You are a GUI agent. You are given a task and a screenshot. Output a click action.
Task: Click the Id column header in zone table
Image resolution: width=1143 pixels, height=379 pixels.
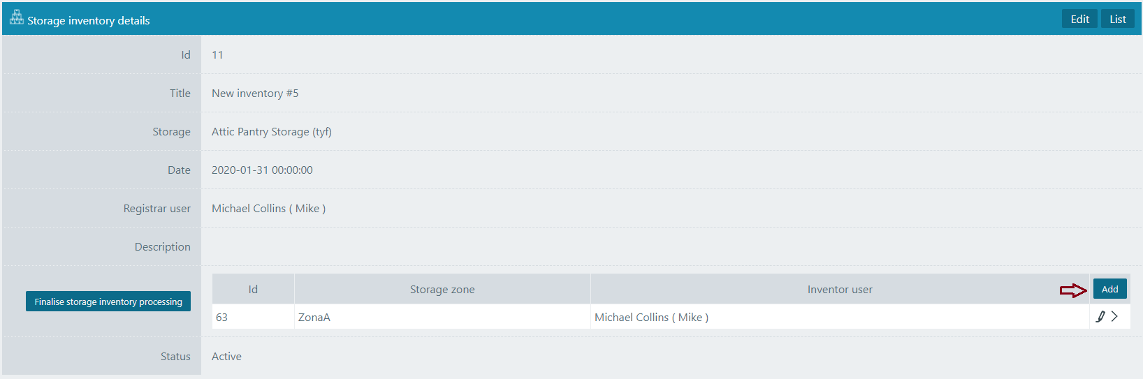point(253,290)
